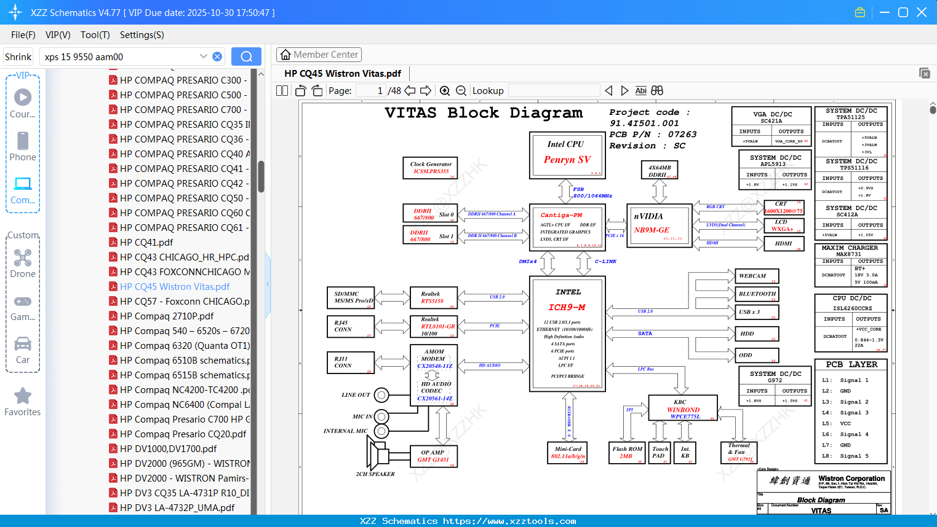The height and width of the screenshot is (527, 937).
Task: Zoom in on the schematic
Action: pyautogui.click(x=445, y=91)
